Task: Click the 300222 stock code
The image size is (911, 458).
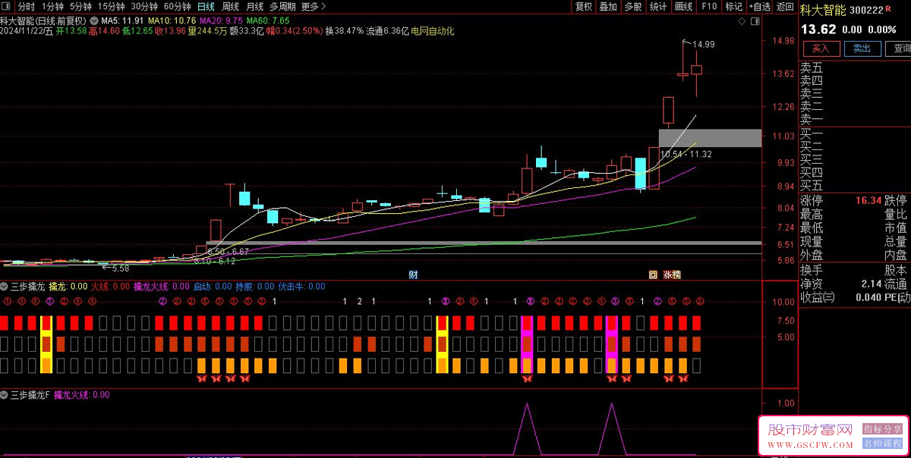Action: point(867,10)
